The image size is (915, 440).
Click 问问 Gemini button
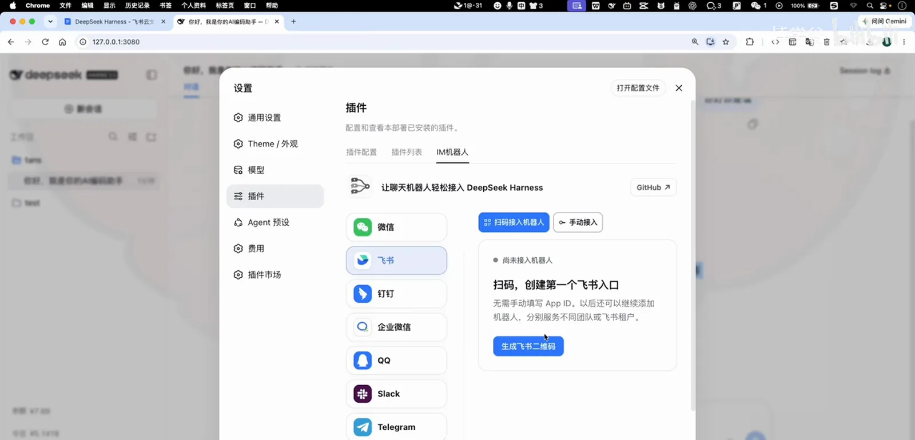(885, 22)
